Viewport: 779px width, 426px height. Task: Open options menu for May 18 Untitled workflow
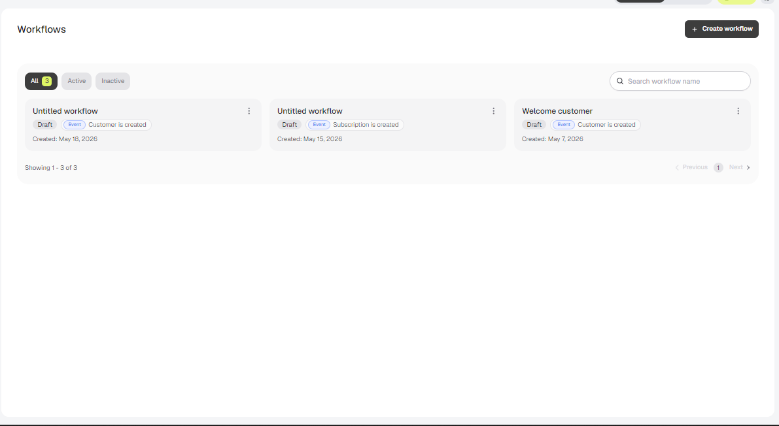point(249,111)
